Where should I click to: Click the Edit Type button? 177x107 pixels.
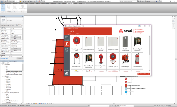tap(20, 25)
